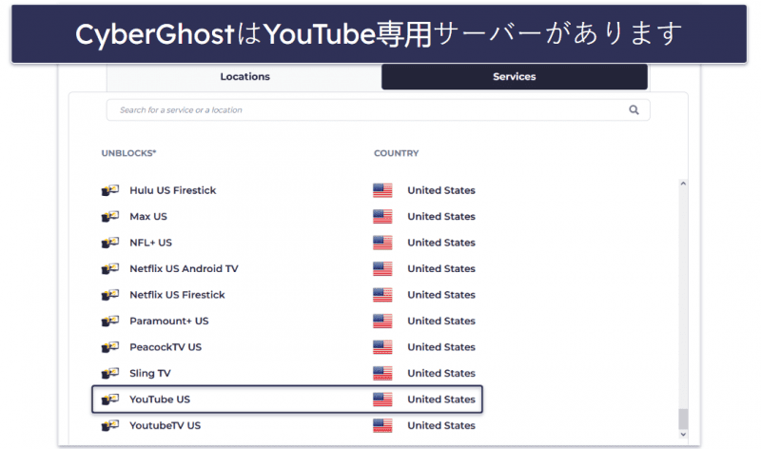Viewport: 761px width, 449px height.
Task: Click the magnifier search icon
Action: click(x=634, y=110)
